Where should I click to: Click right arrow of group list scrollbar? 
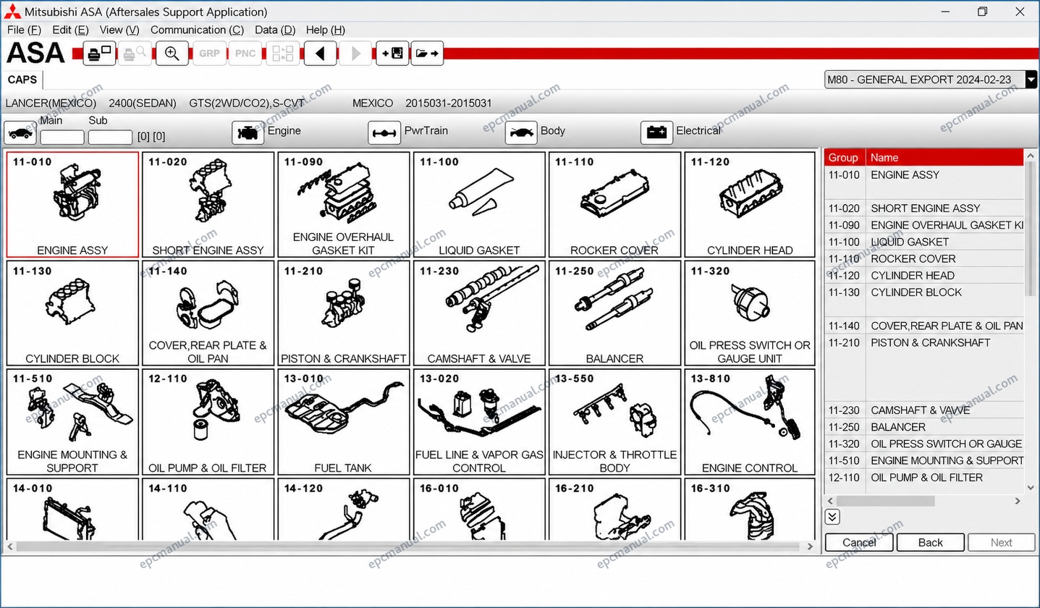(1018, 500)
